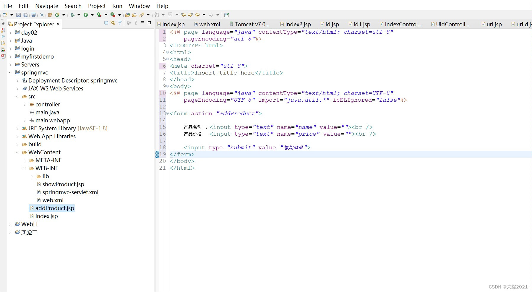
Task: Expand the lib folder
Action: tap(32, 176)
